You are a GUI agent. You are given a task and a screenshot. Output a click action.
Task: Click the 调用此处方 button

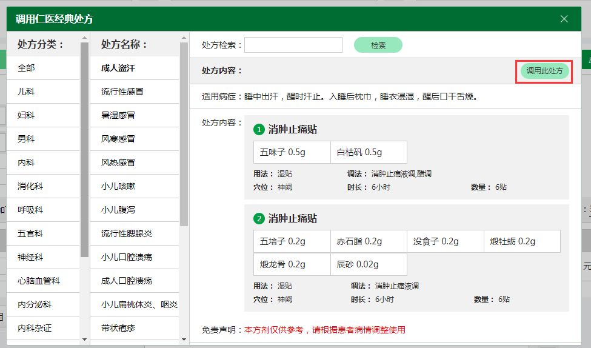coord(544,70)
